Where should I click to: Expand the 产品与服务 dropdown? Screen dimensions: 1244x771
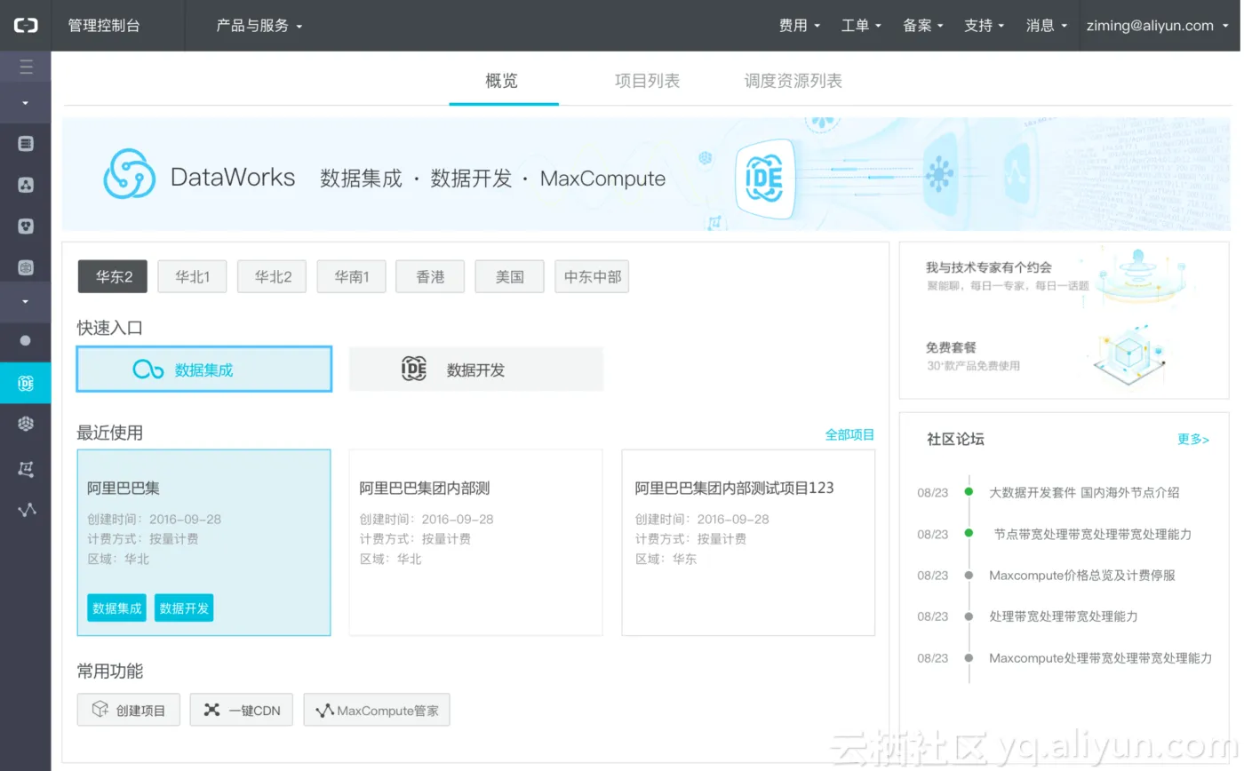(259, 26)
